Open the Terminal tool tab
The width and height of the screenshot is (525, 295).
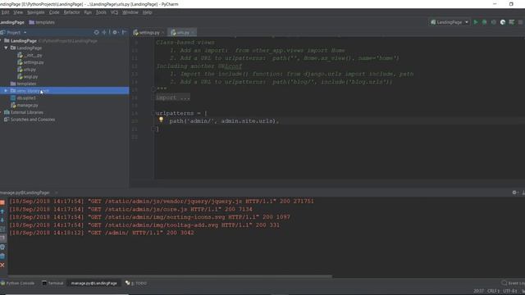tap(52, 284)
